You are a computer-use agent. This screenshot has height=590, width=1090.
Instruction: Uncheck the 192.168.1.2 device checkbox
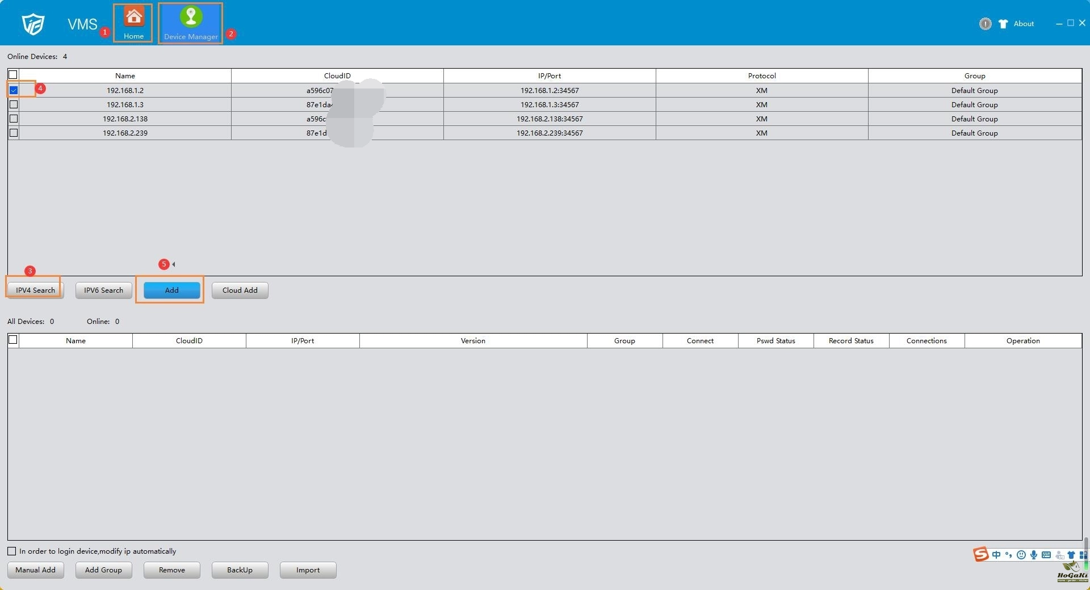14,90
